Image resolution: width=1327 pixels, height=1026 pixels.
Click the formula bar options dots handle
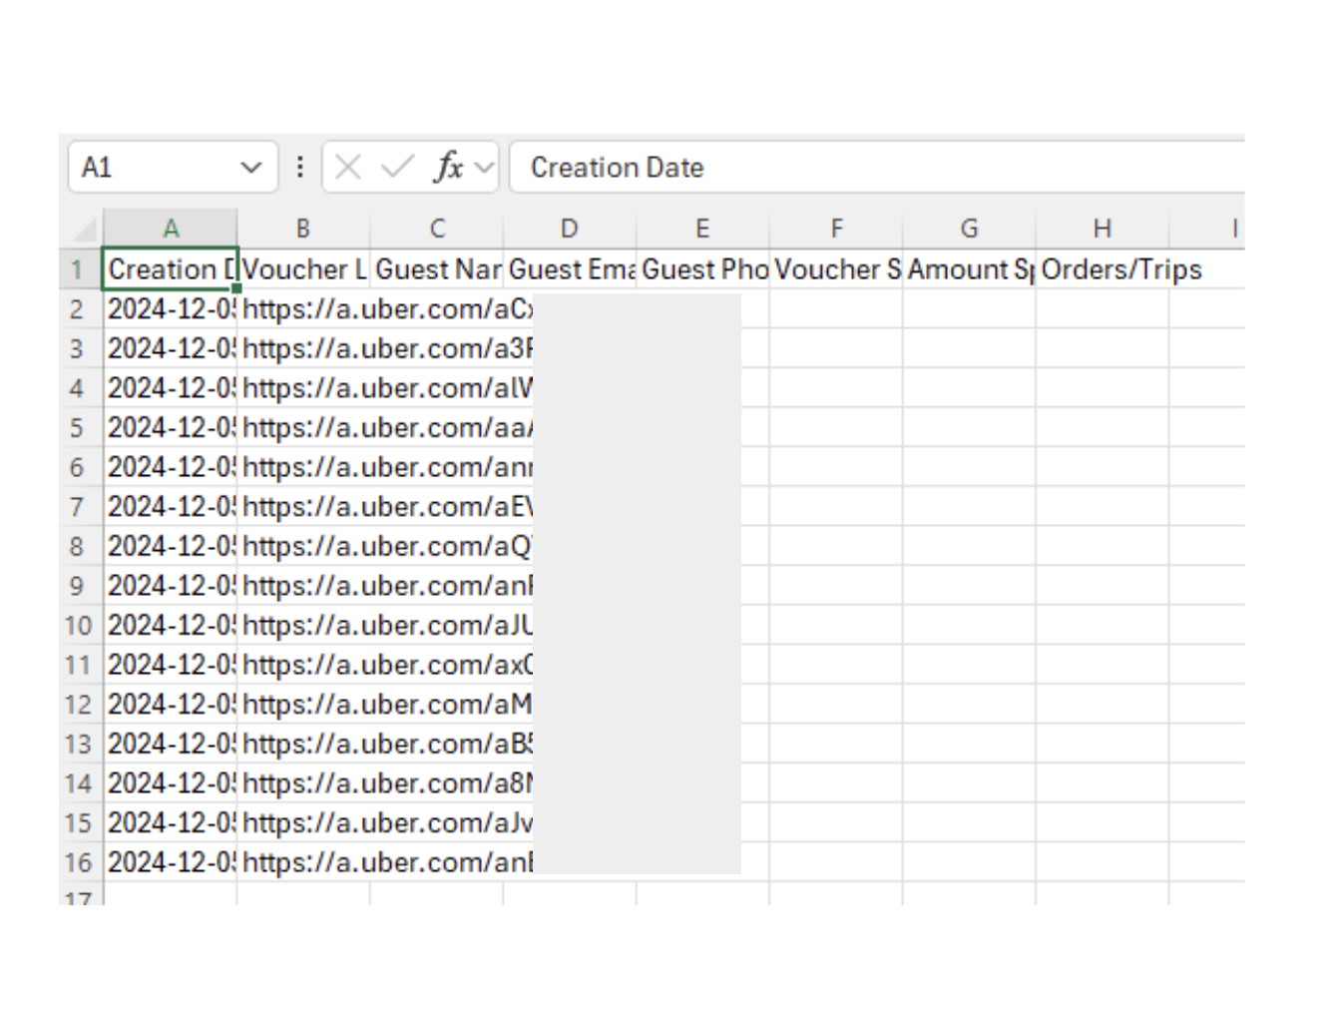click(x=300, y=167)
